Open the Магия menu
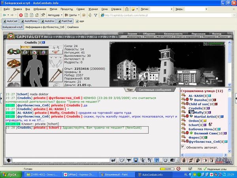237x178 pixels. (x=53, y=9)
